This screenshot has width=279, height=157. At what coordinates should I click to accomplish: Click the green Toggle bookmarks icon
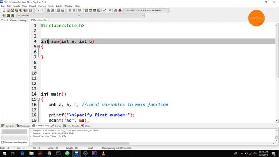(8, 16)
